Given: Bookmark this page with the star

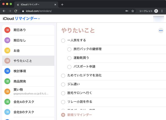Looking at the screenshot, I should click(x=133, y=11).
